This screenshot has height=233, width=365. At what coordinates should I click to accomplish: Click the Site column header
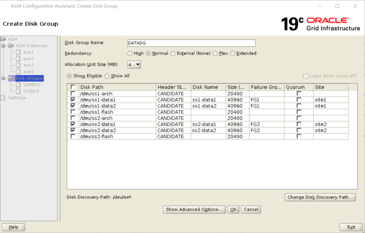331,87
